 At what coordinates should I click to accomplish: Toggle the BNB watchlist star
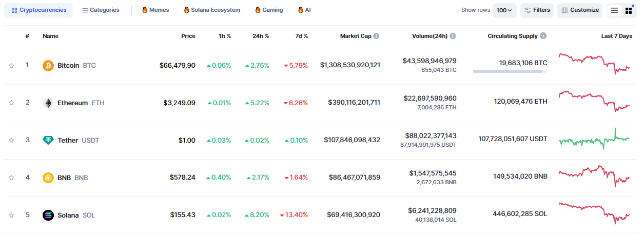click(11, 178)
